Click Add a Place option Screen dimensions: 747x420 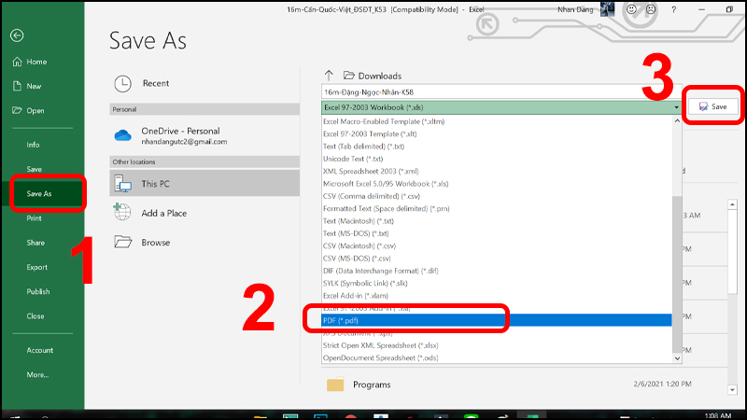coord(163,213)
